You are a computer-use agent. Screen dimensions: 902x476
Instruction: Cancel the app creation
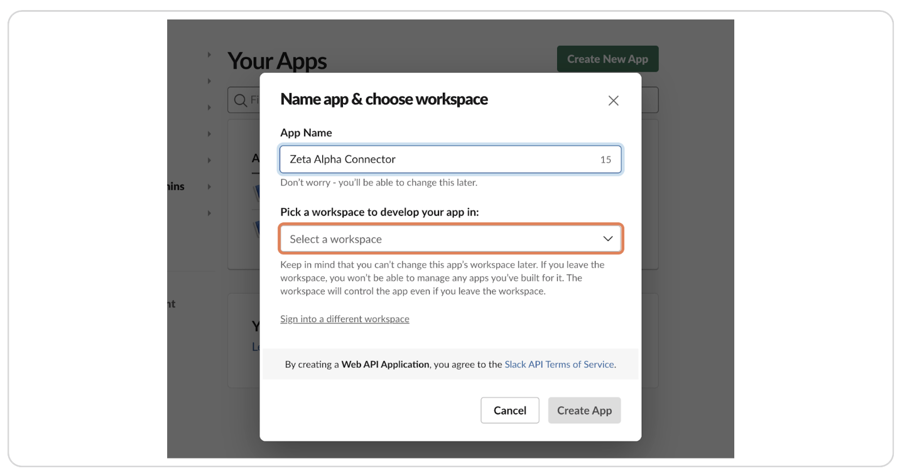point(509,410)
